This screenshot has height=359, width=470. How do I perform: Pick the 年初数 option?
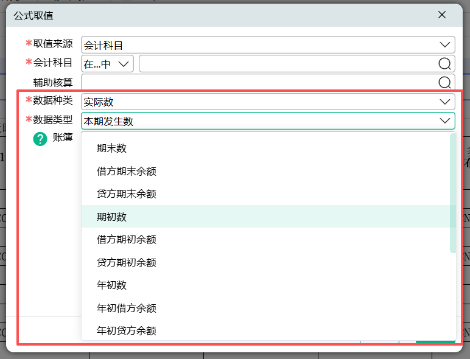tap(112, 285)
